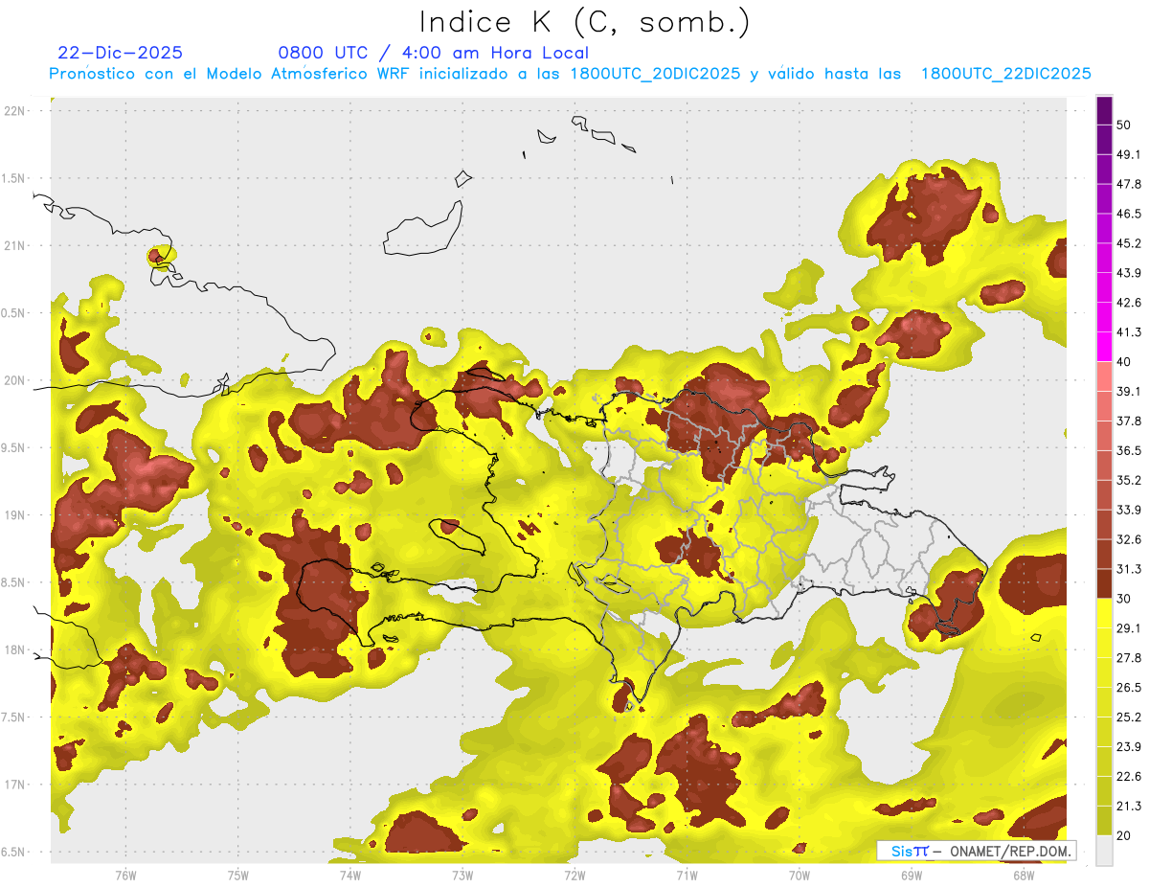Click the colorbar value '21.3'
The height and width of the screenshot is (888, 1149).
pyautogui.click(x=1129, y=807)
